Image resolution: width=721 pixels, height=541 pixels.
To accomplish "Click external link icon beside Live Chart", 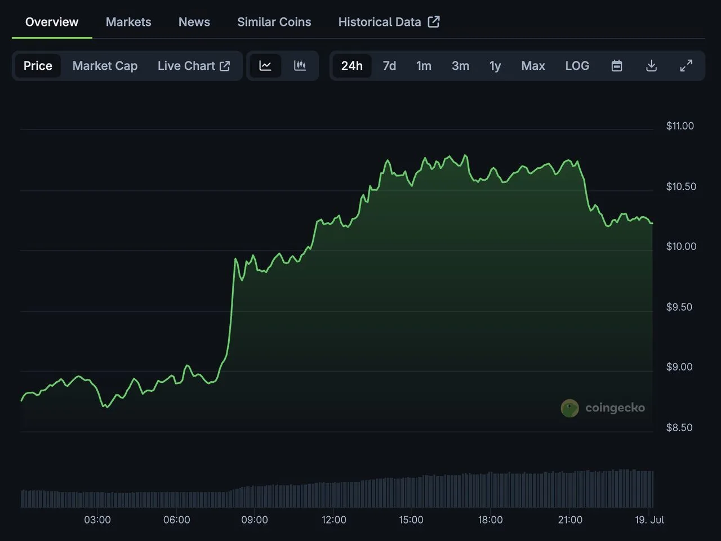I will pos(225,66).
